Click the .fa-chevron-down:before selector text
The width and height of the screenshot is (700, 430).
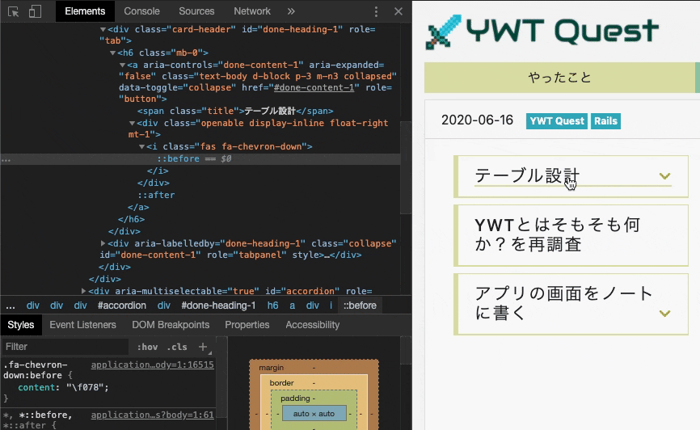coord(35,370)
